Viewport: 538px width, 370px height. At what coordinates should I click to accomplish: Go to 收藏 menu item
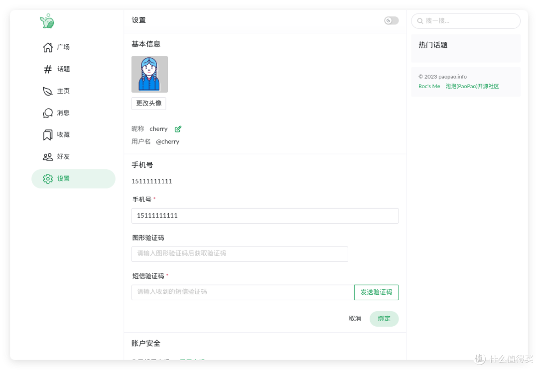click(x=73, y=135)
